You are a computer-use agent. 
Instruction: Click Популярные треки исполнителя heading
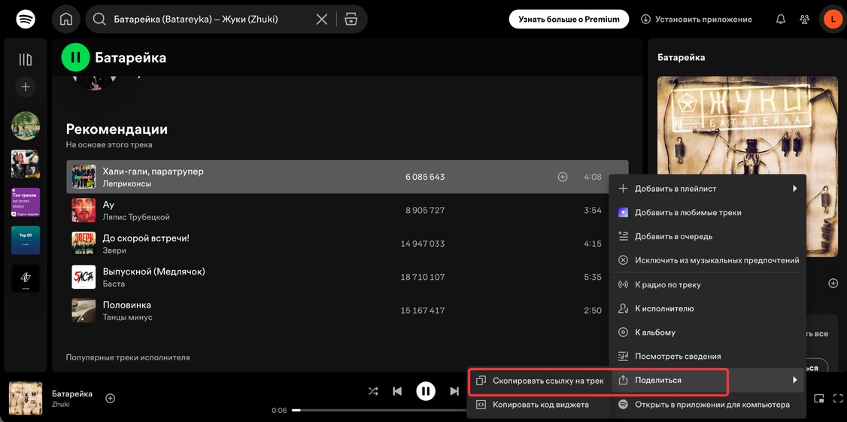(128, 357)
